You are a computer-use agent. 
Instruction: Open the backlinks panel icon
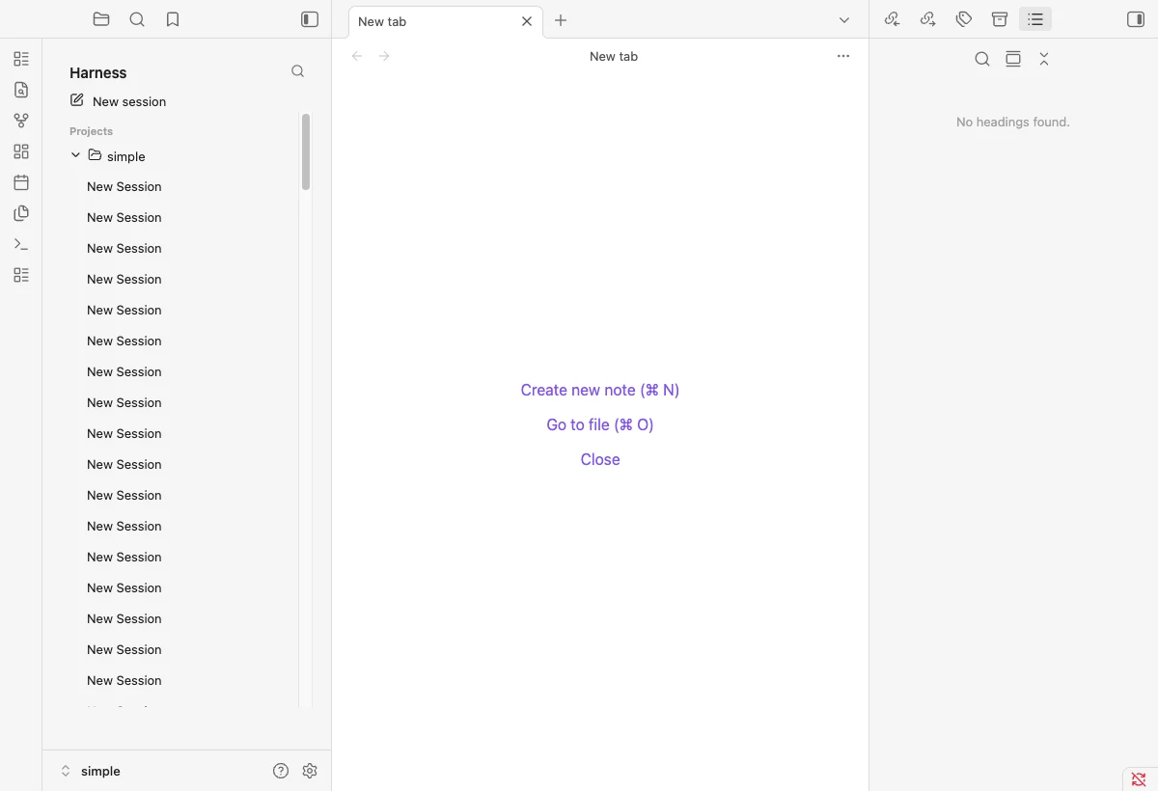tap(892, 19)
